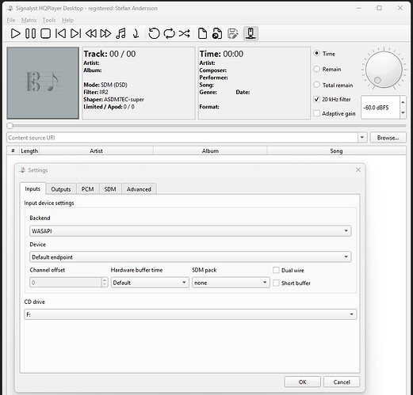The height and width of the screenshot is (395, 413).
Task: Decrease volume with dBFS down arrow
Action: (x=403, y=113)
